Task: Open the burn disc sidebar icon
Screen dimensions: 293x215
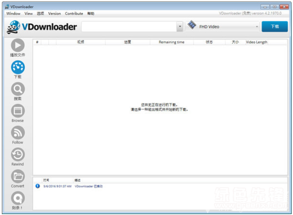Action: coord(18,198)
